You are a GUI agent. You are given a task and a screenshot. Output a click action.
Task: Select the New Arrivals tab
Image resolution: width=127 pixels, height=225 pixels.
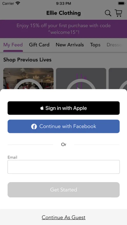[70, 45]
